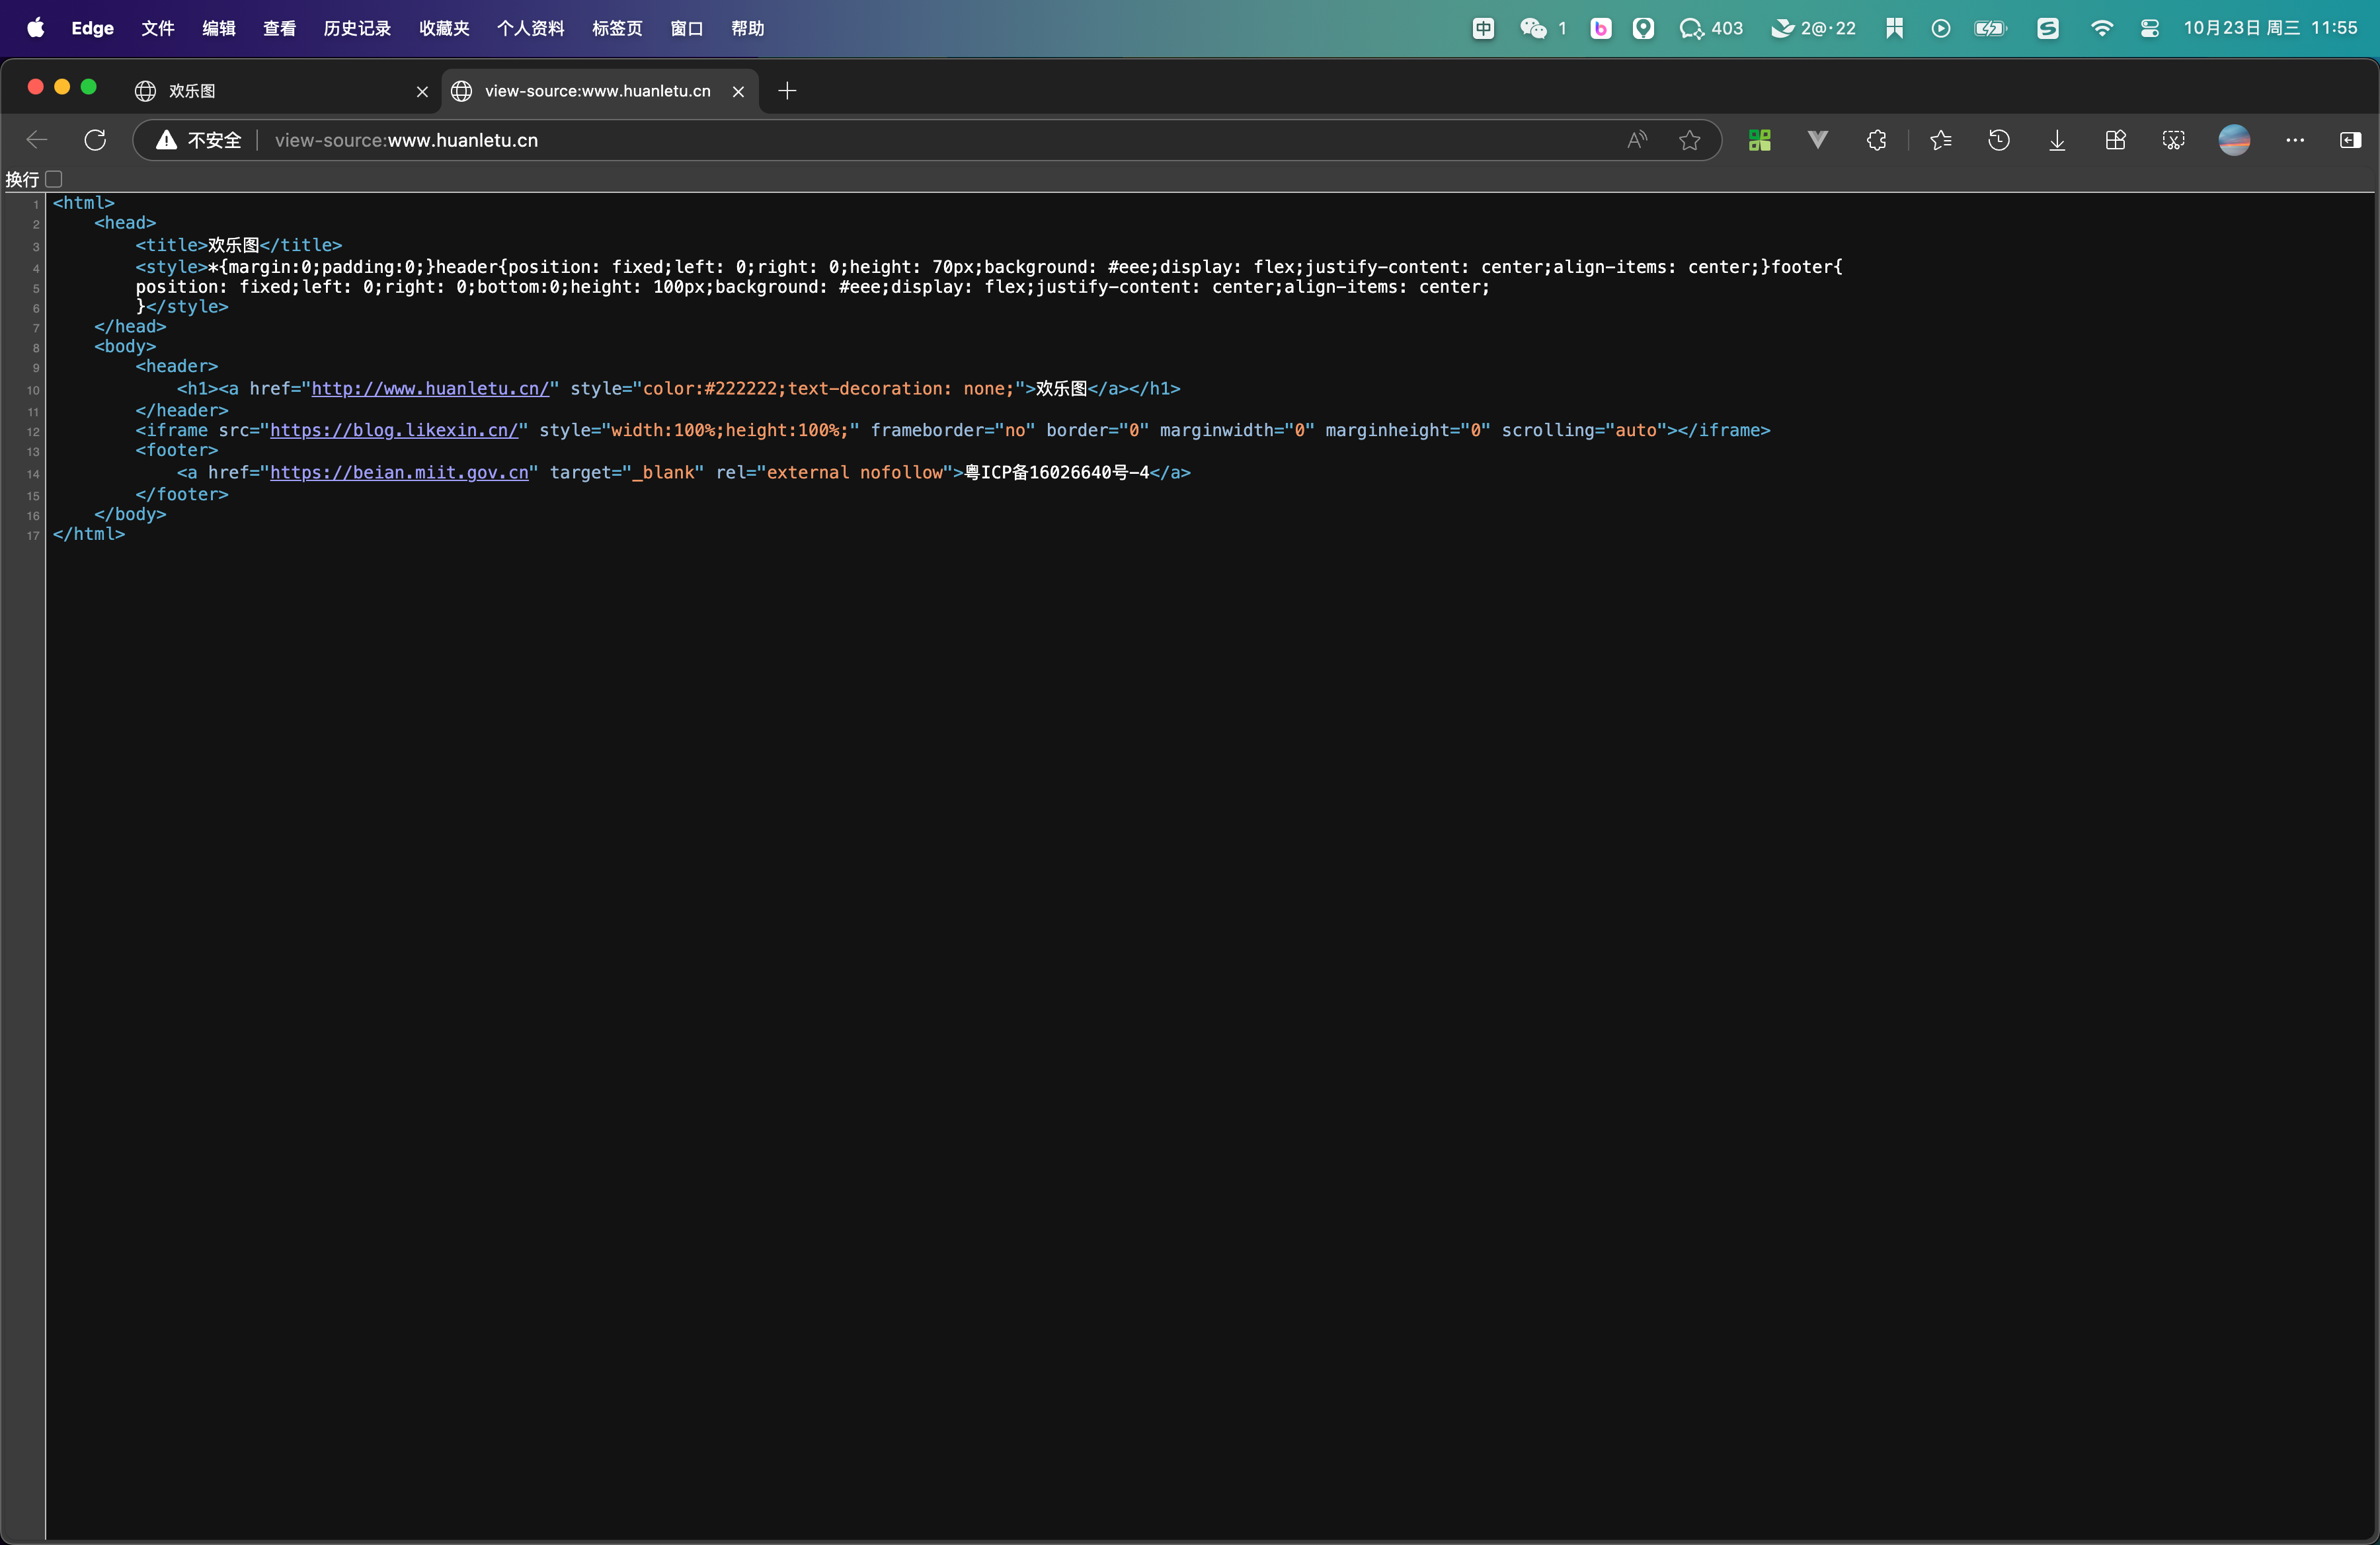Image resolution: width=2380 pixels, height=1545 pixels.
Task: Click the input method menu bar icon
Action: tap(1483, 28)
